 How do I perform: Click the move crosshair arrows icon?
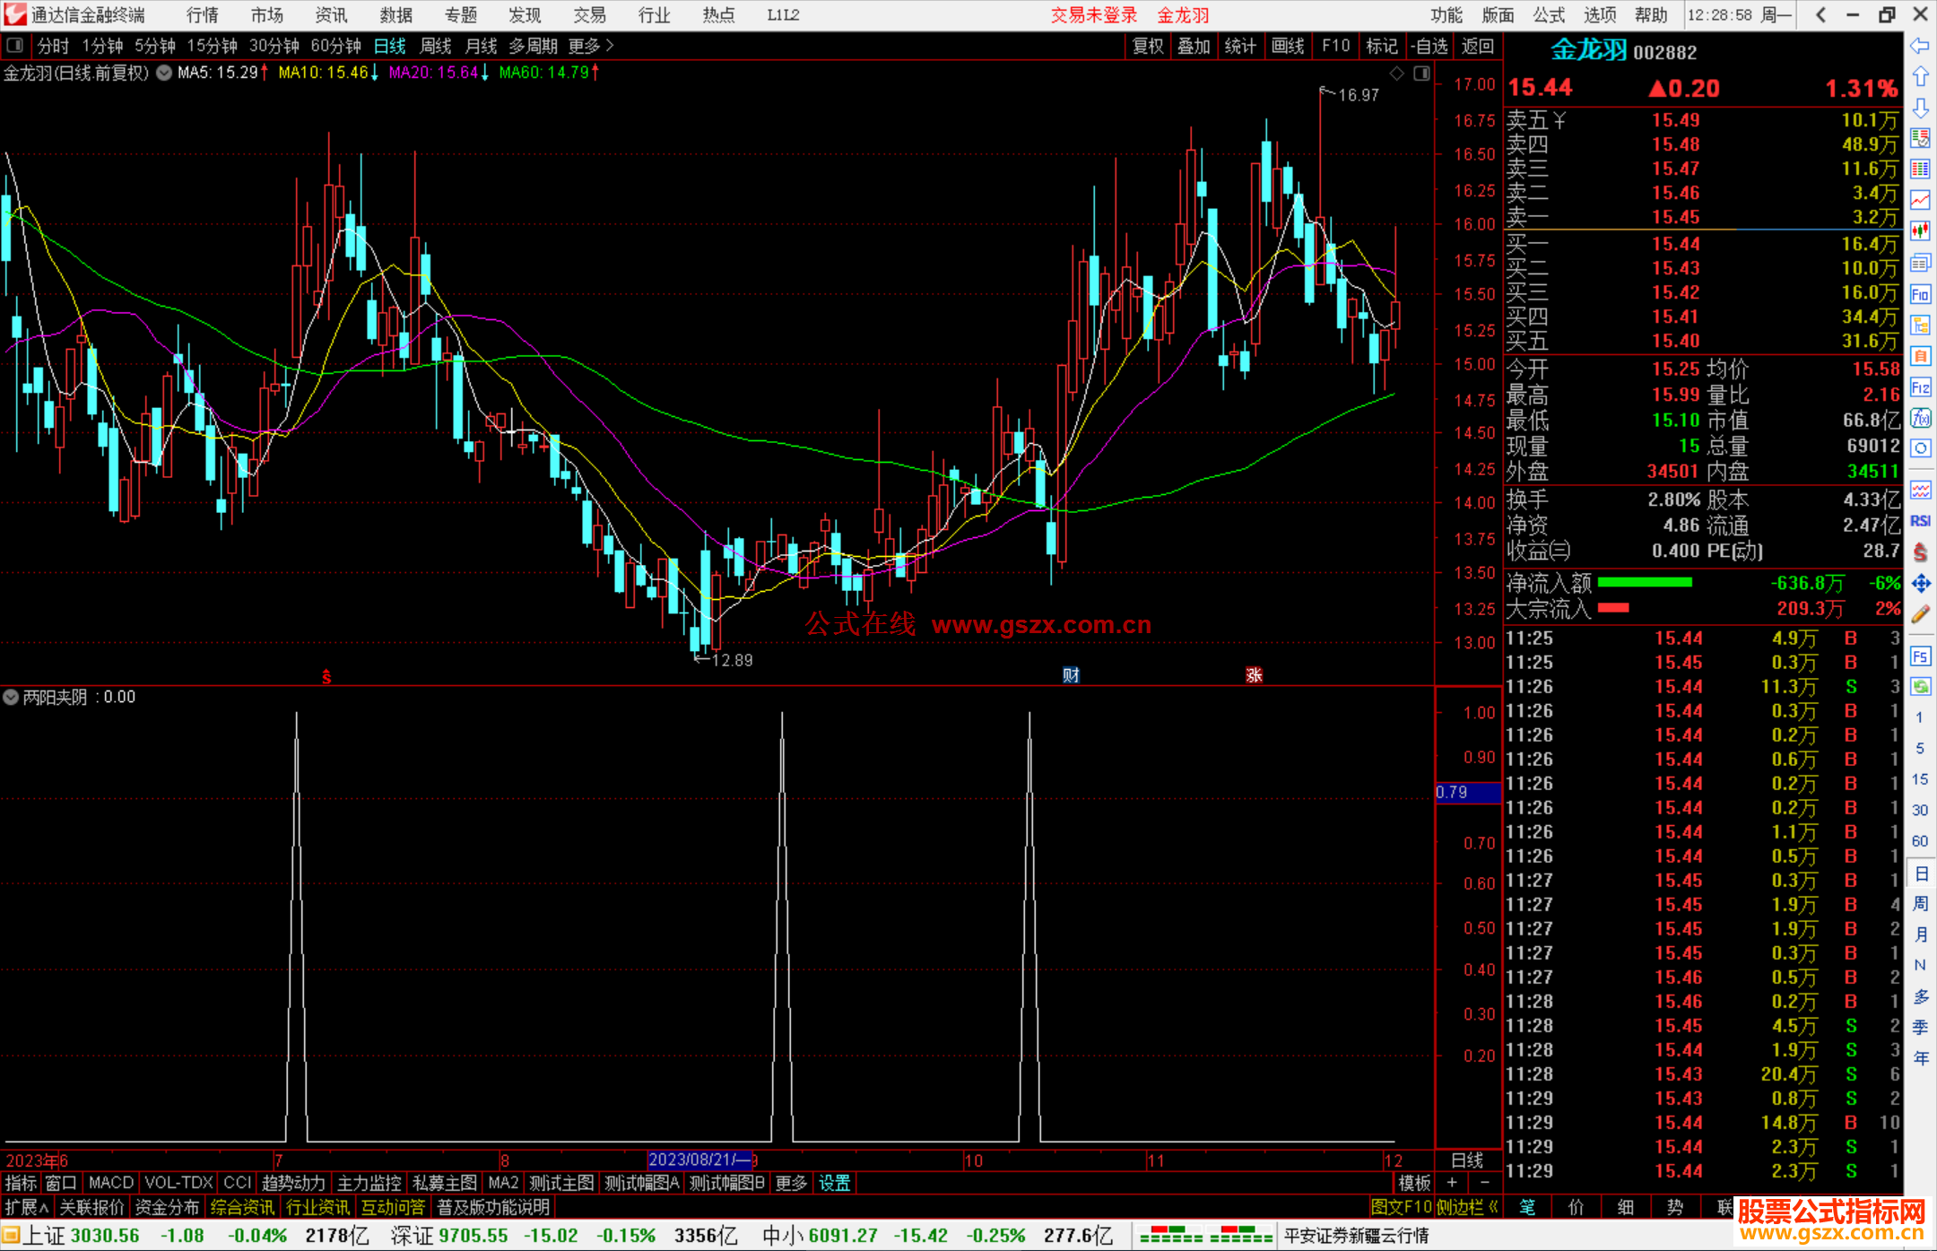pos(1920,584)
